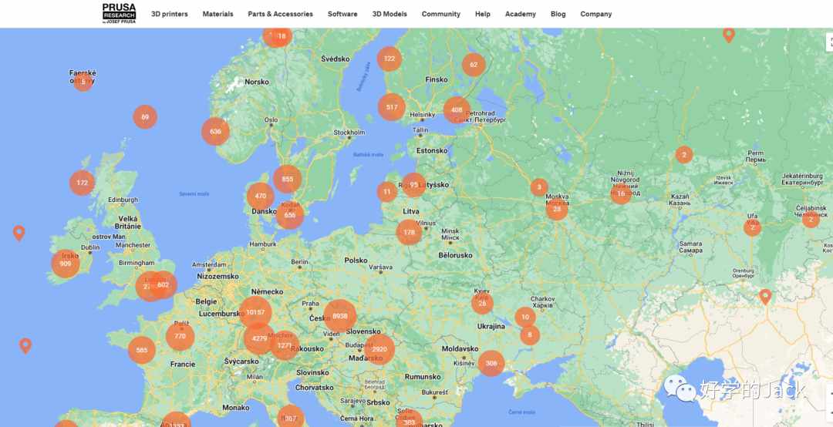This screenshot has width=833, height=427.
Task: Click the 855 cluster in Sweden
Action: [x=288, y=179]
